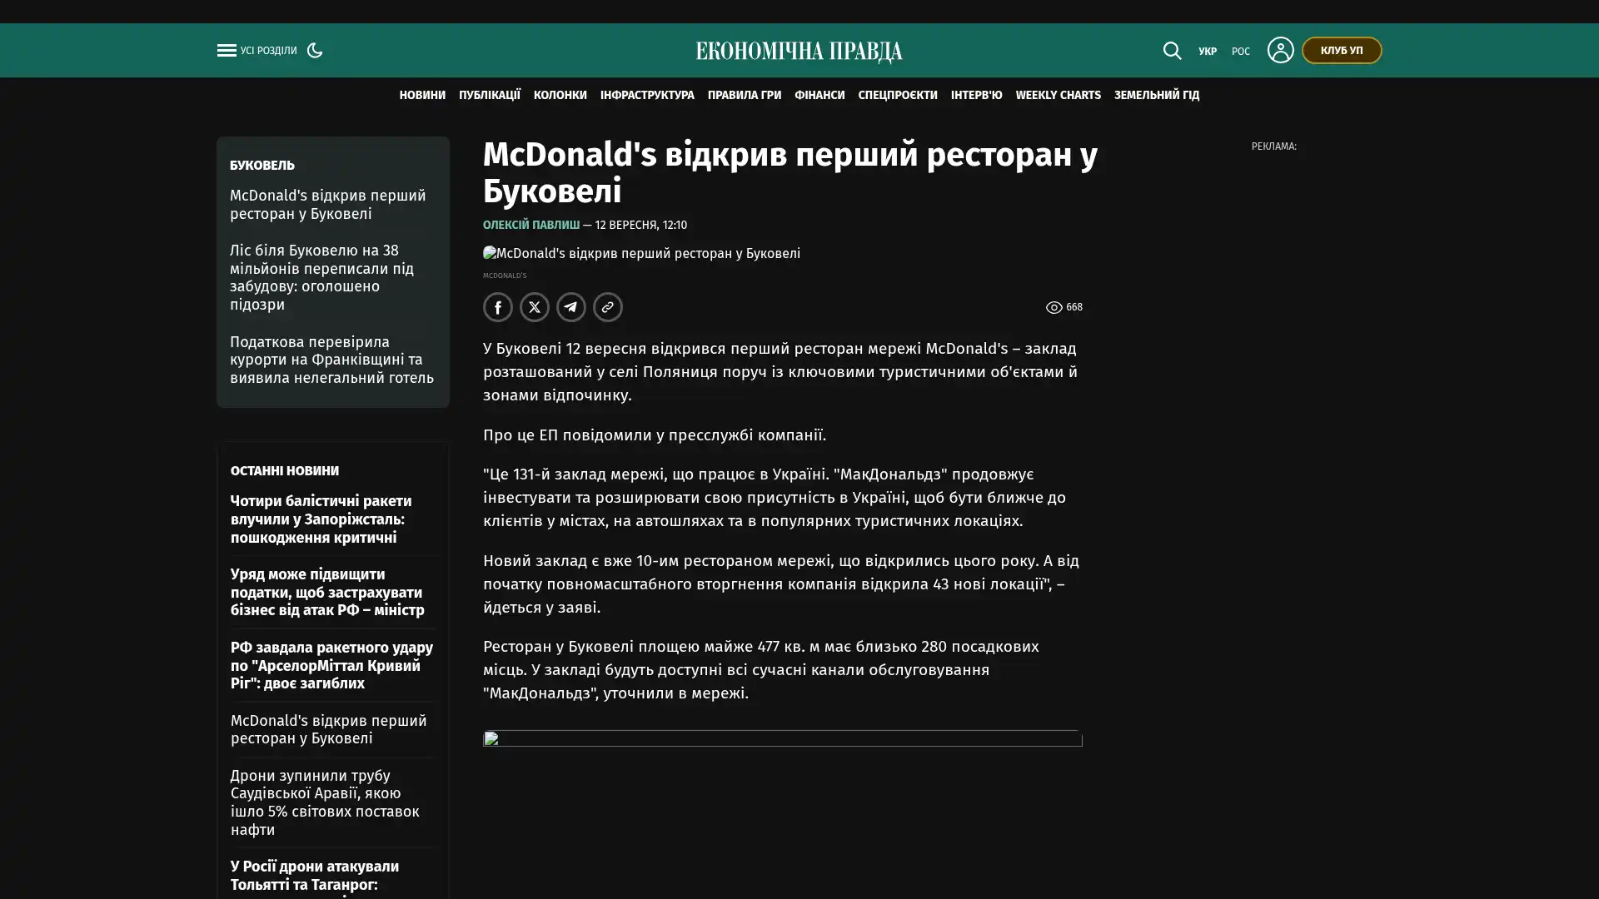Open the Новини section

[422, 95]
